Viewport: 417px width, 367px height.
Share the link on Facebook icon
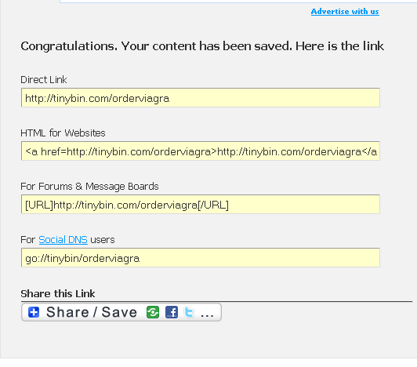click(x=172, y=312)
